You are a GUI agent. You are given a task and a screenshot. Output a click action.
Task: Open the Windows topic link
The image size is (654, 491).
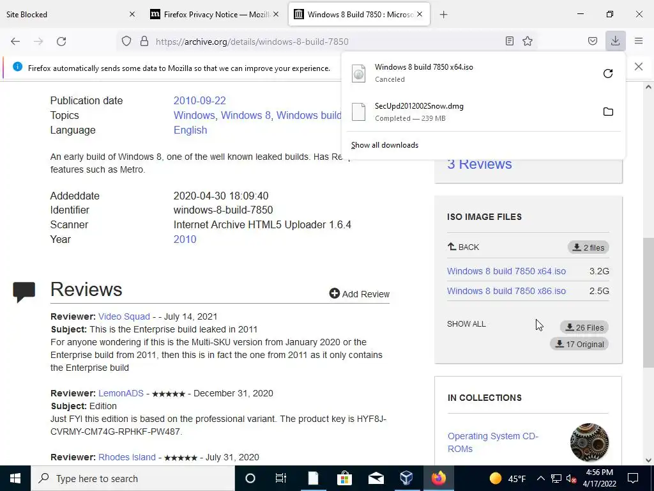click(194, 115)
